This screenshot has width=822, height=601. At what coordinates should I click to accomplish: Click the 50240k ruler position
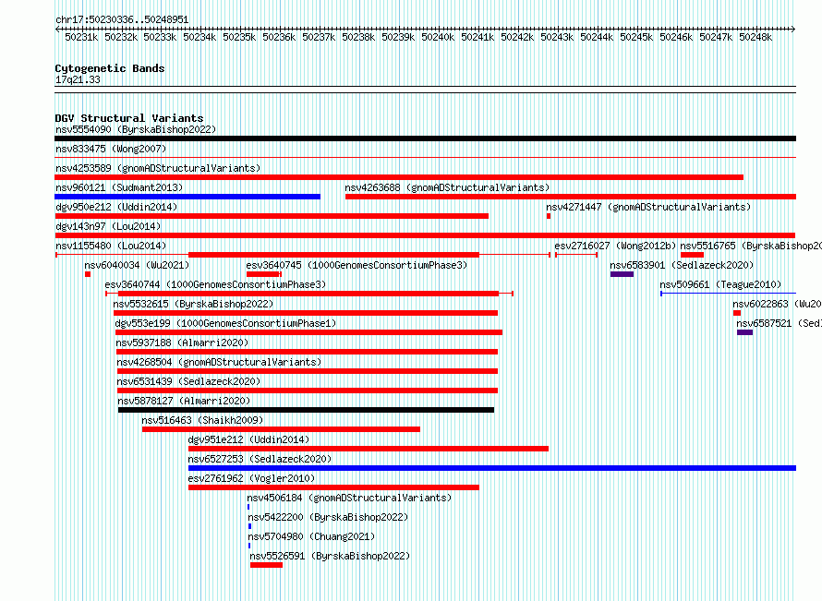438,37
